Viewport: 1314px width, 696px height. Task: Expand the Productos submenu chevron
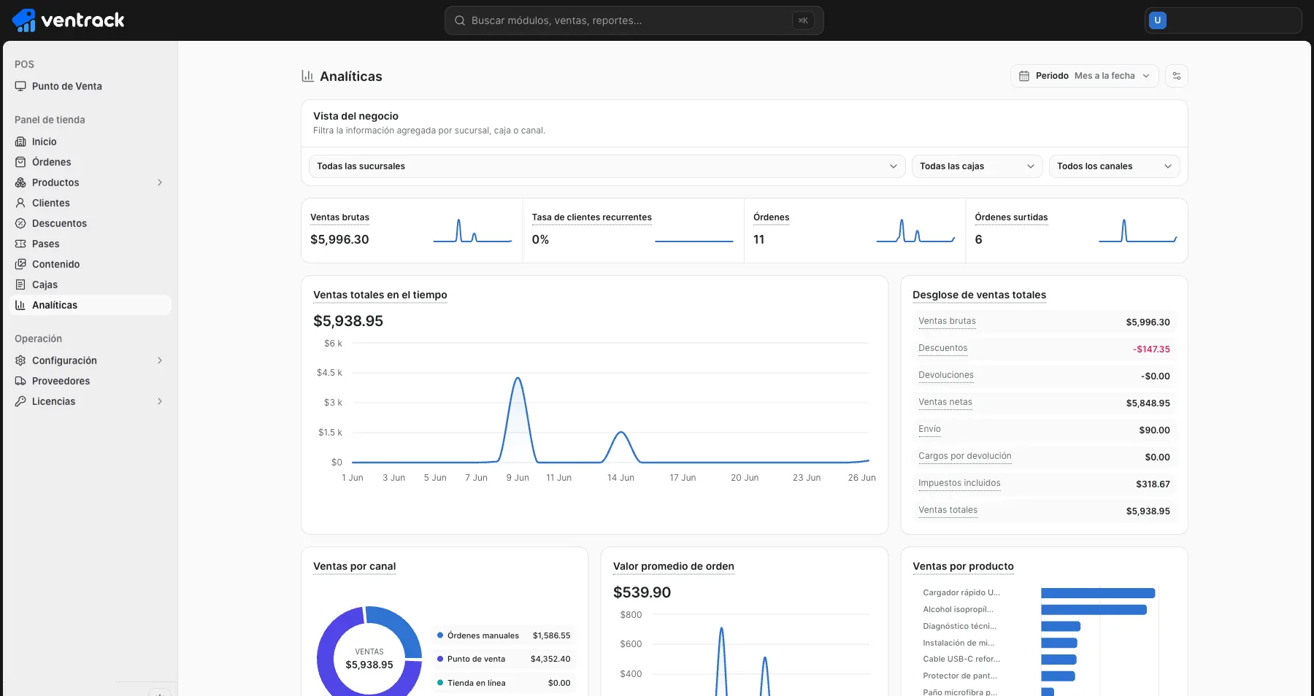pyautogui.click(x=160, y=182)
